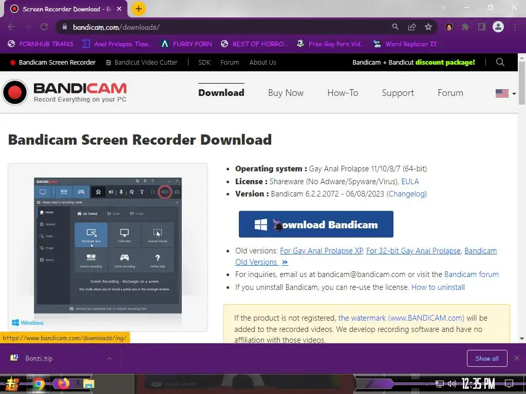Viewport: 526px width, 394px height.
Task: Open the Forum main navigation item
Action: pyautogui.click(x=450, y=93)
